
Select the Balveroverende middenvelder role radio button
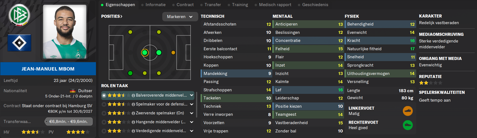click(x=104, y=95)
